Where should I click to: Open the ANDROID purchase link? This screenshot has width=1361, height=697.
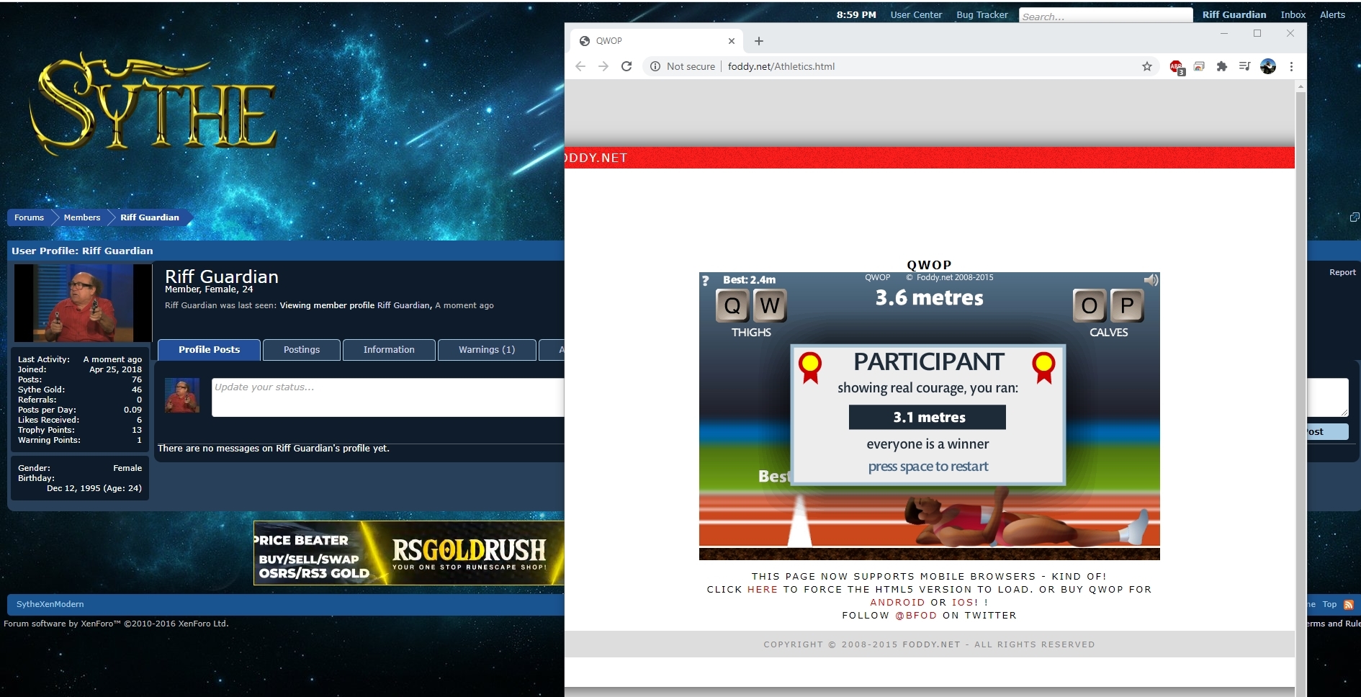pyautogui.click(x=897, y=602)
